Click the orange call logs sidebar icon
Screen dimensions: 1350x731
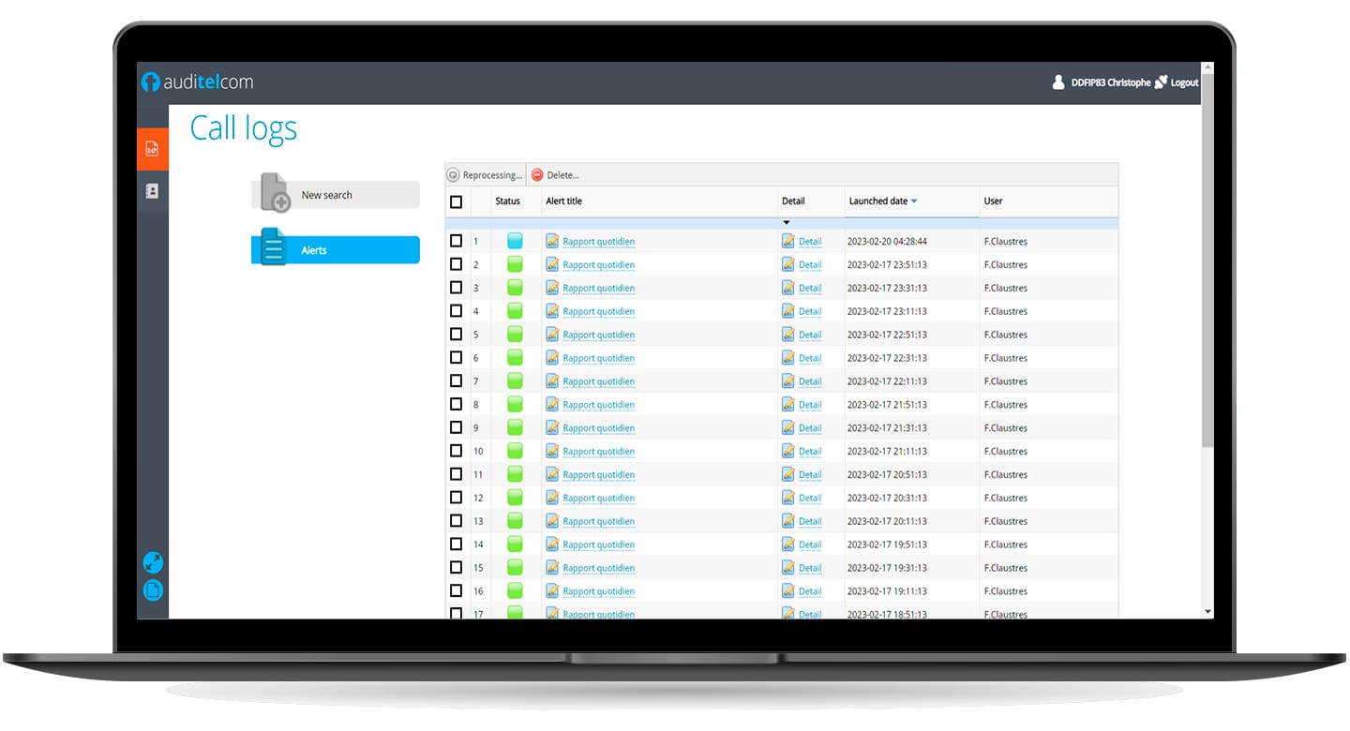(152, 149)
